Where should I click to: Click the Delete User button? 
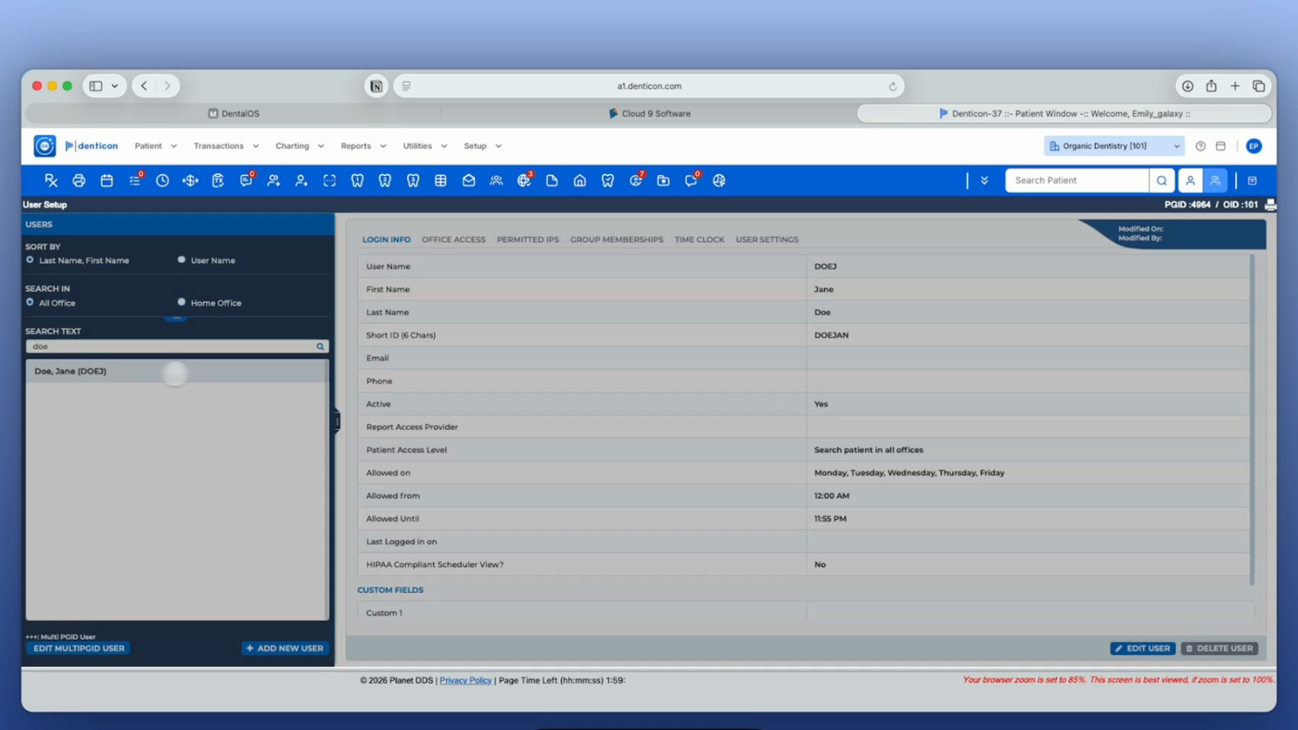click(1219, 648)
